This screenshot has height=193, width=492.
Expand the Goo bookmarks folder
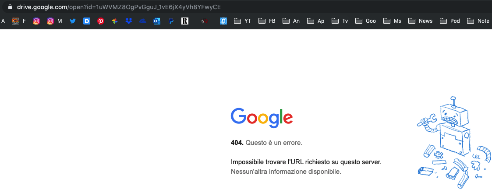click(365, 21)
